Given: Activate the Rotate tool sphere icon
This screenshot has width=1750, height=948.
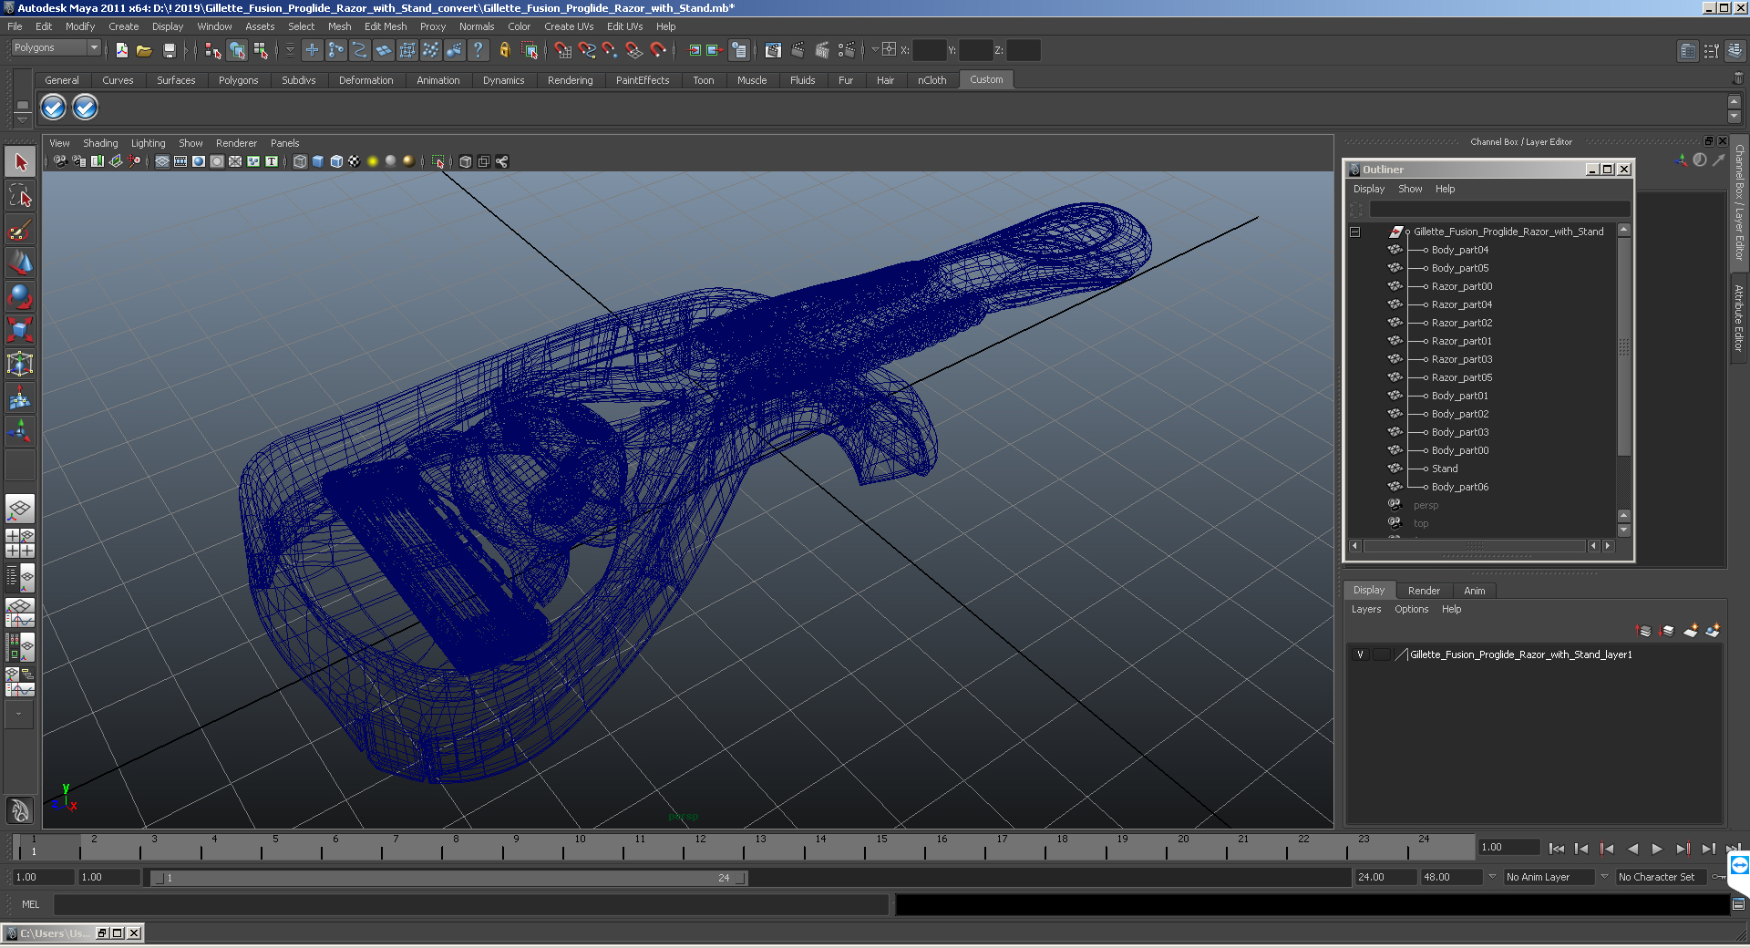Looking at the screenshot, I should coord(20,296).
